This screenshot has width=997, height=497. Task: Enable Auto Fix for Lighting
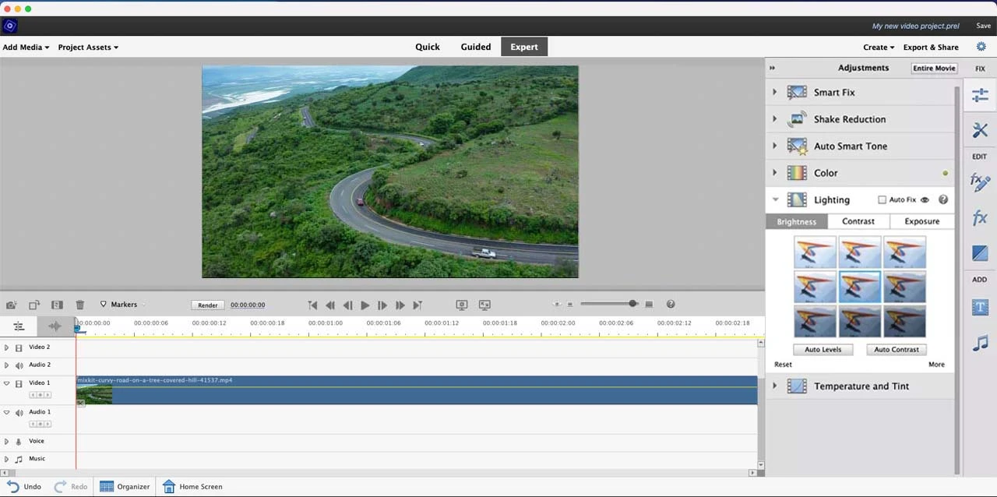pos(883,199)
